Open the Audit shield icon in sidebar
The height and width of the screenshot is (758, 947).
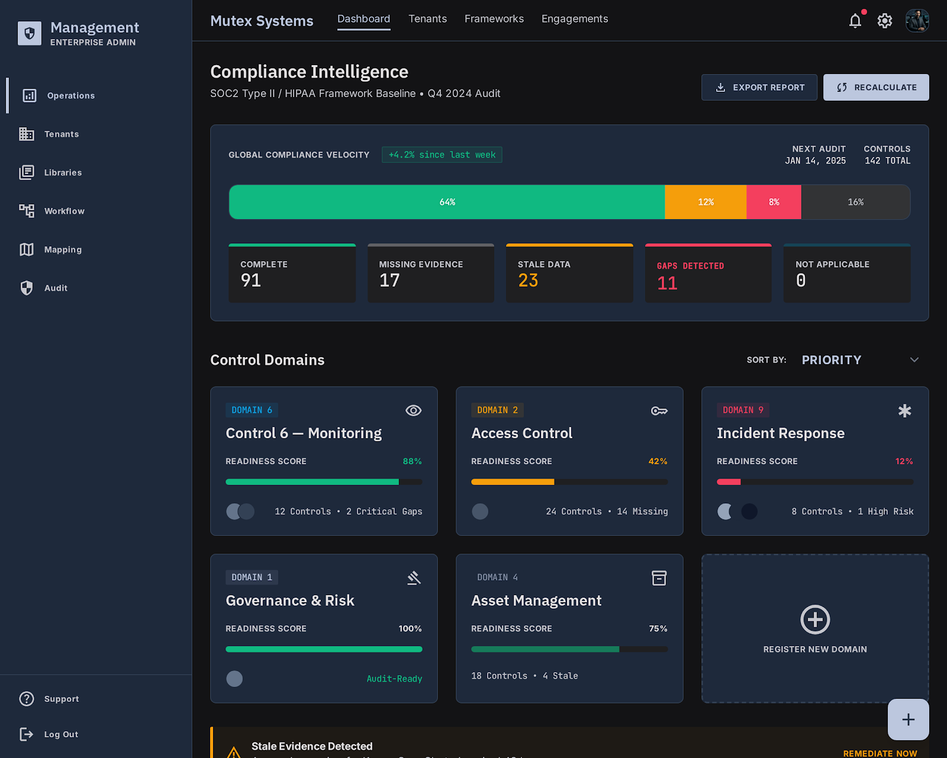[27, 288]
